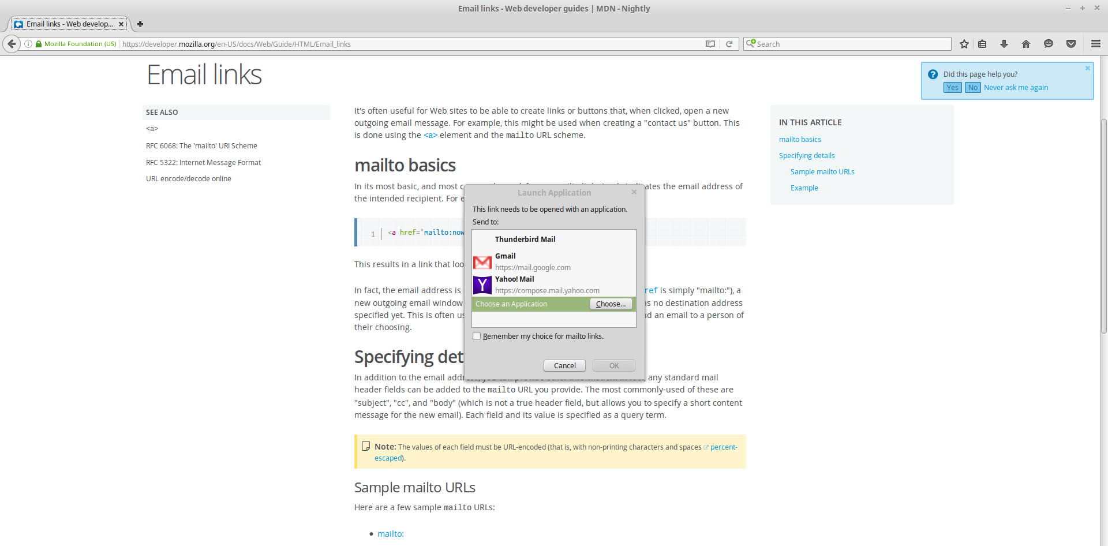This screenshot has height=546, width=1108.
Task: Open the hamburger application menu
Action: point(1096,44)
